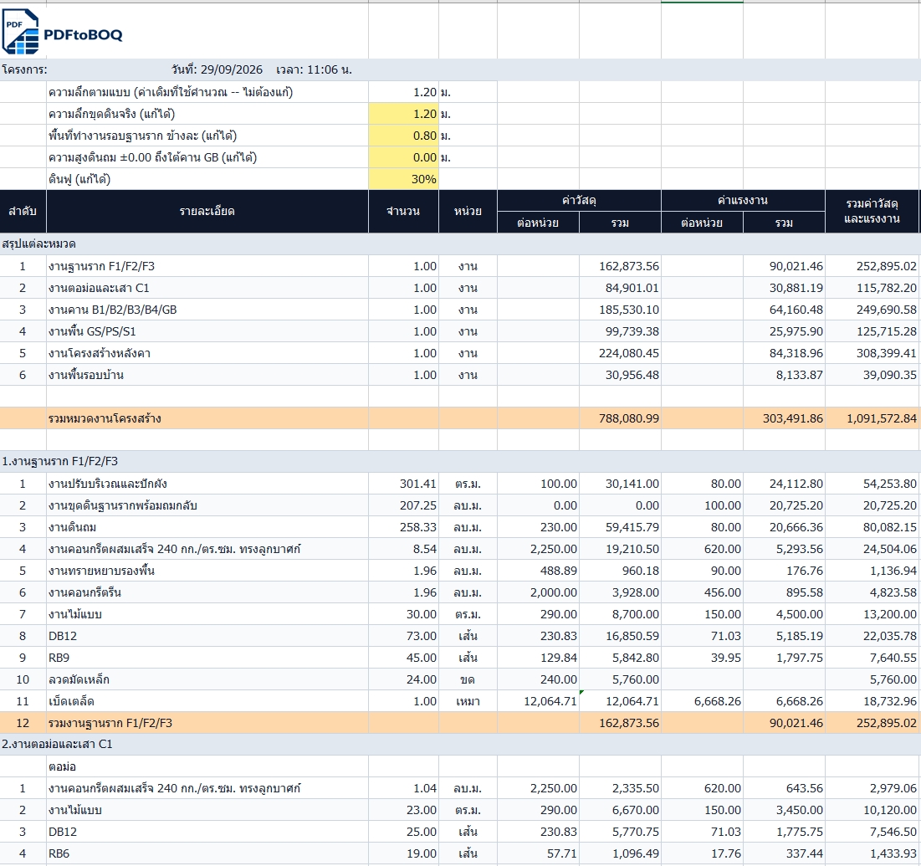Click the ค่าวัสดุ header cell
The height and width of the screenshot is (866, 921).
pos(579,200)
